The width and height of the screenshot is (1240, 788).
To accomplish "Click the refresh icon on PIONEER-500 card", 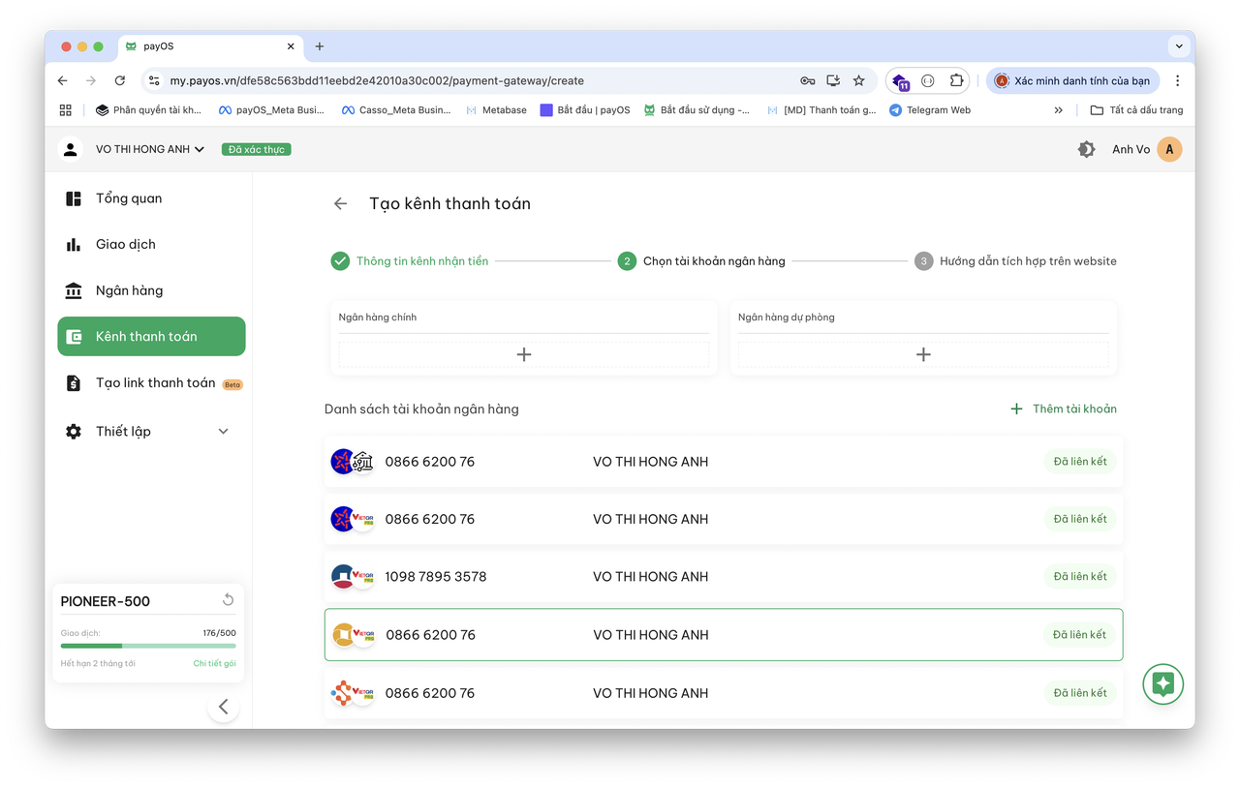I will (228, 600).
